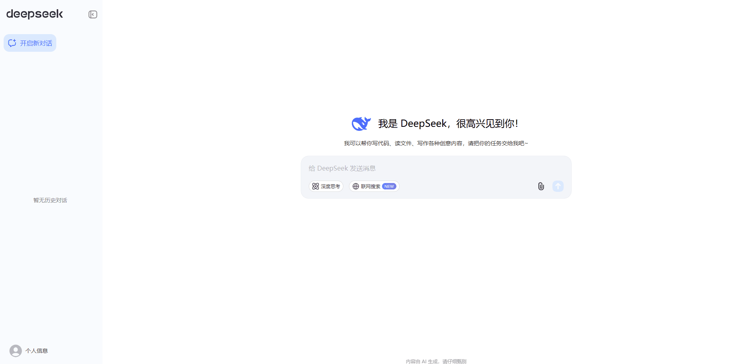Click the deepseek logo in the sidebar
Image resolution: width=745 pixels, height=364 pixels.
point(35,14)
